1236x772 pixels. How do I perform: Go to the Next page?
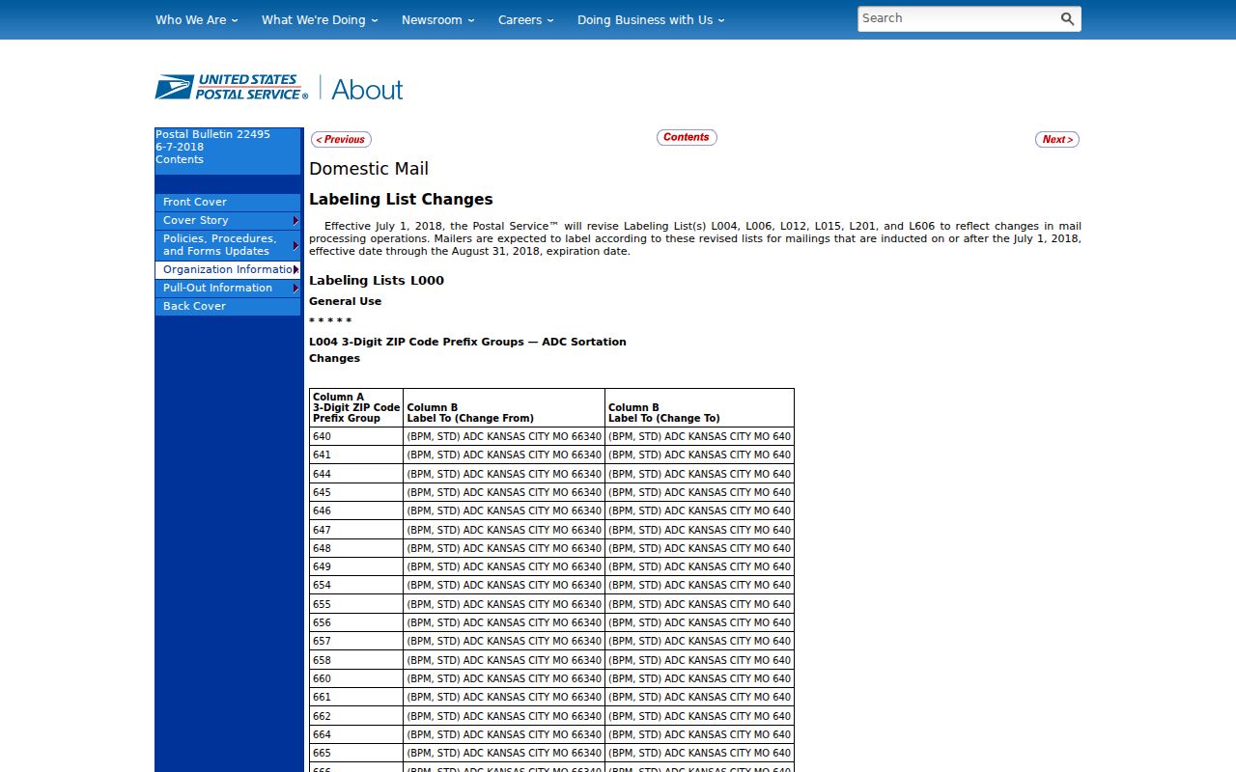pyautogui.click(x=1057, y=140)
